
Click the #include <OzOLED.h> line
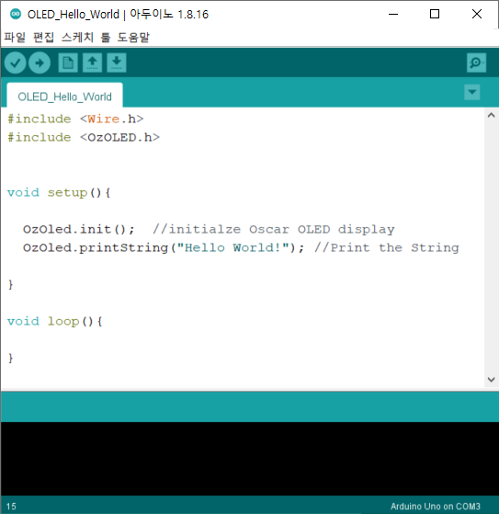click(x=84, y=137)
